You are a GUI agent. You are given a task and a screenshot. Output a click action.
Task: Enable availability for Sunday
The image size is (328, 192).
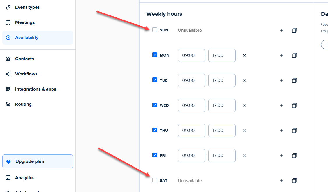(x=154, y=30)
